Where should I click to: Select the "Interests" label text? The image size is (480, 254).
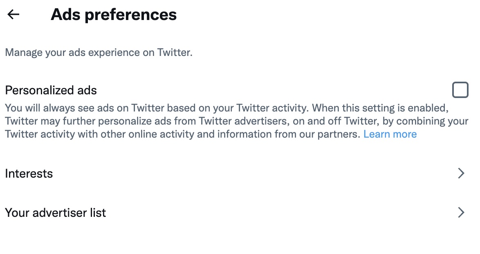click(x=29, y=174)
